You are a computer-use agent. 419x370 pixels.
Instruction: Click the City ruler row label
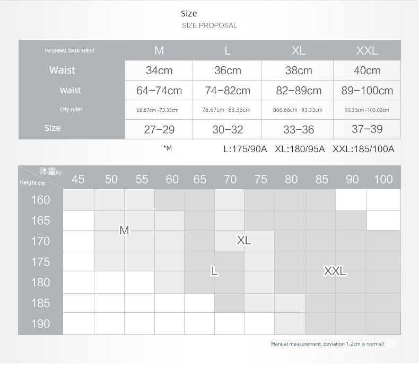tap(71, 110)
